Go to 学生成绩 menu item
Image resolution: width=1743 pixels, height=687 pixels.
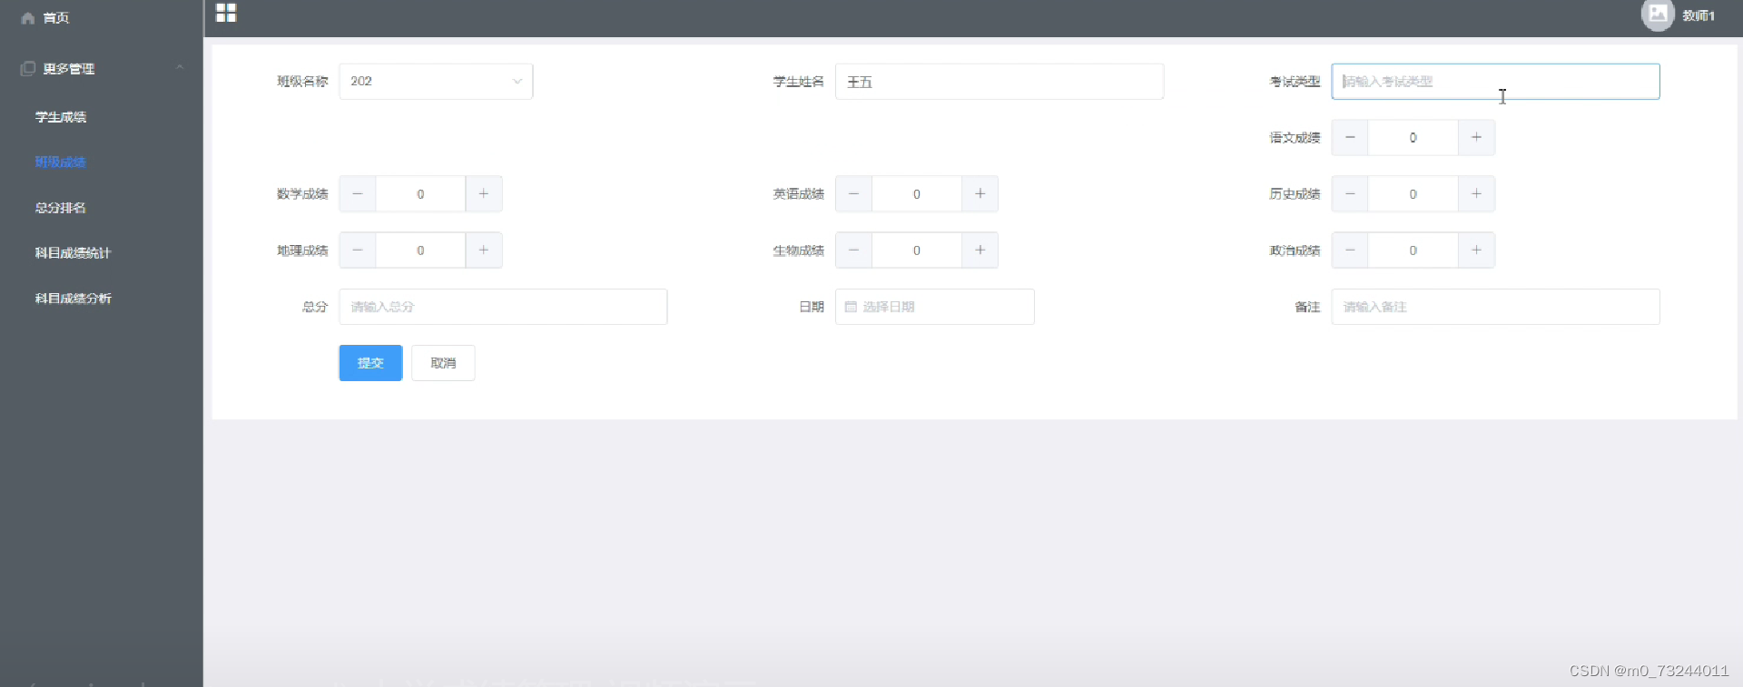point(61,117)
